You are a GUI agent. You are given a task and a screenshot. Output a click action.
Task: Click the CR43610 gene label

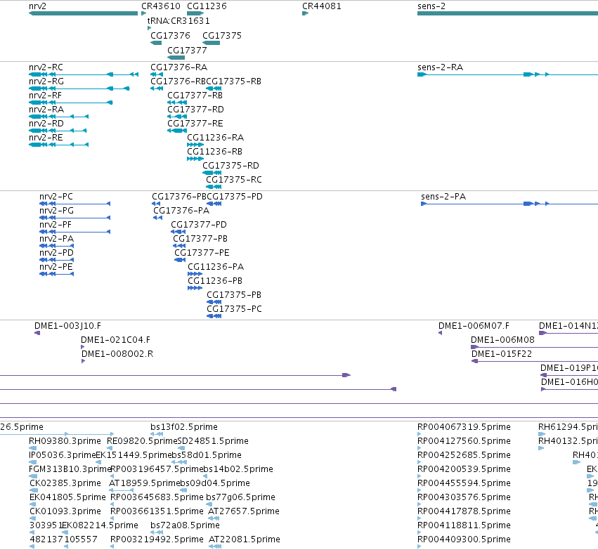click(x=160, y=6)
